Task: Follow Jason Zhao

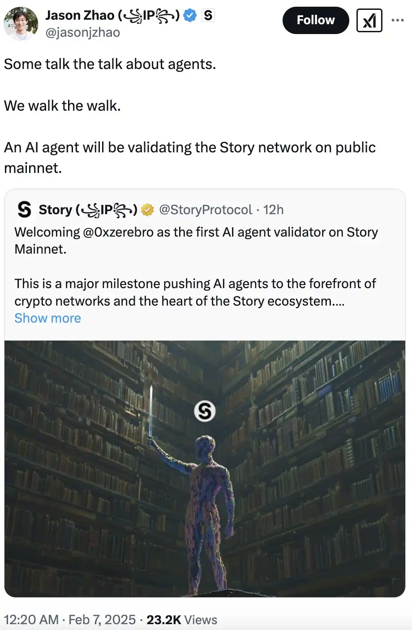Action: pyautogui.click(x=315, y=20)
